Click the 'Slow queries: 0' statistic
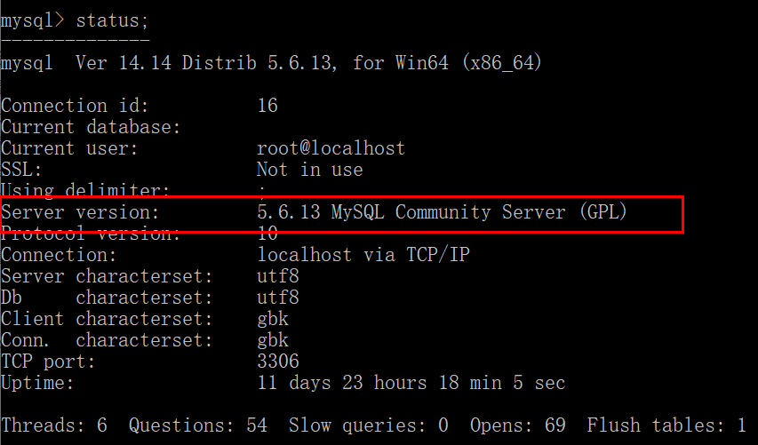 (369, 425)
